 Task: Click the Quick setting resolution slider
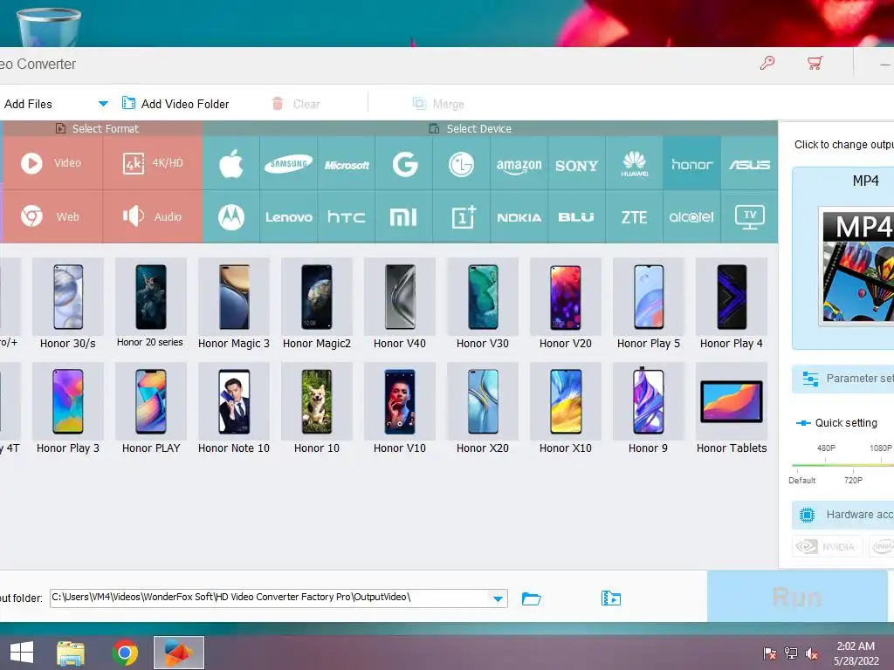pos(843,465)
